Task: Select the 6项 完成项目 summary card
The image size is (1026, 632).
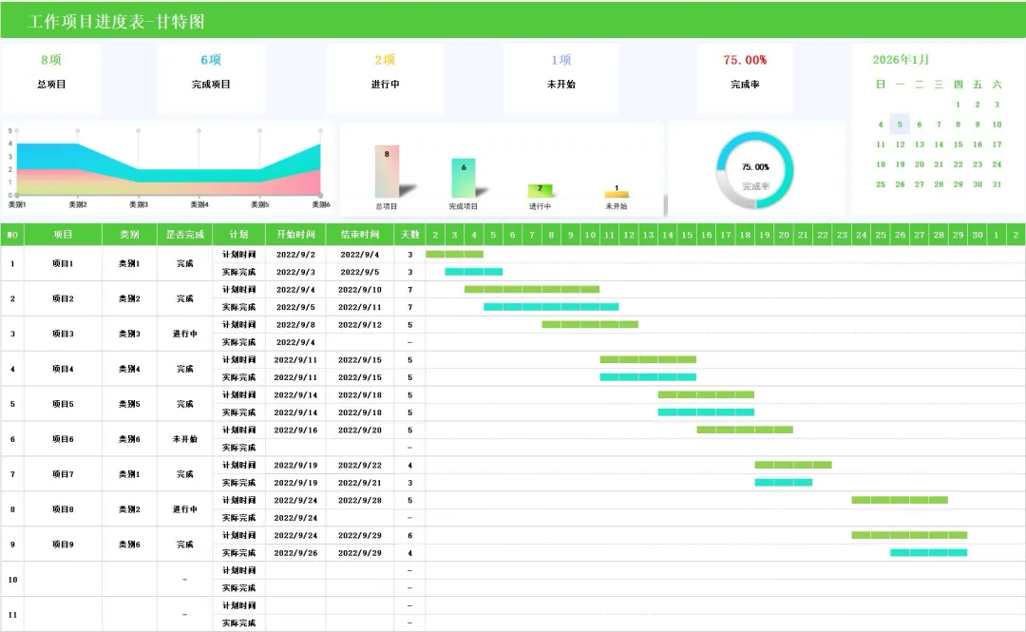Action: [211, 79]
